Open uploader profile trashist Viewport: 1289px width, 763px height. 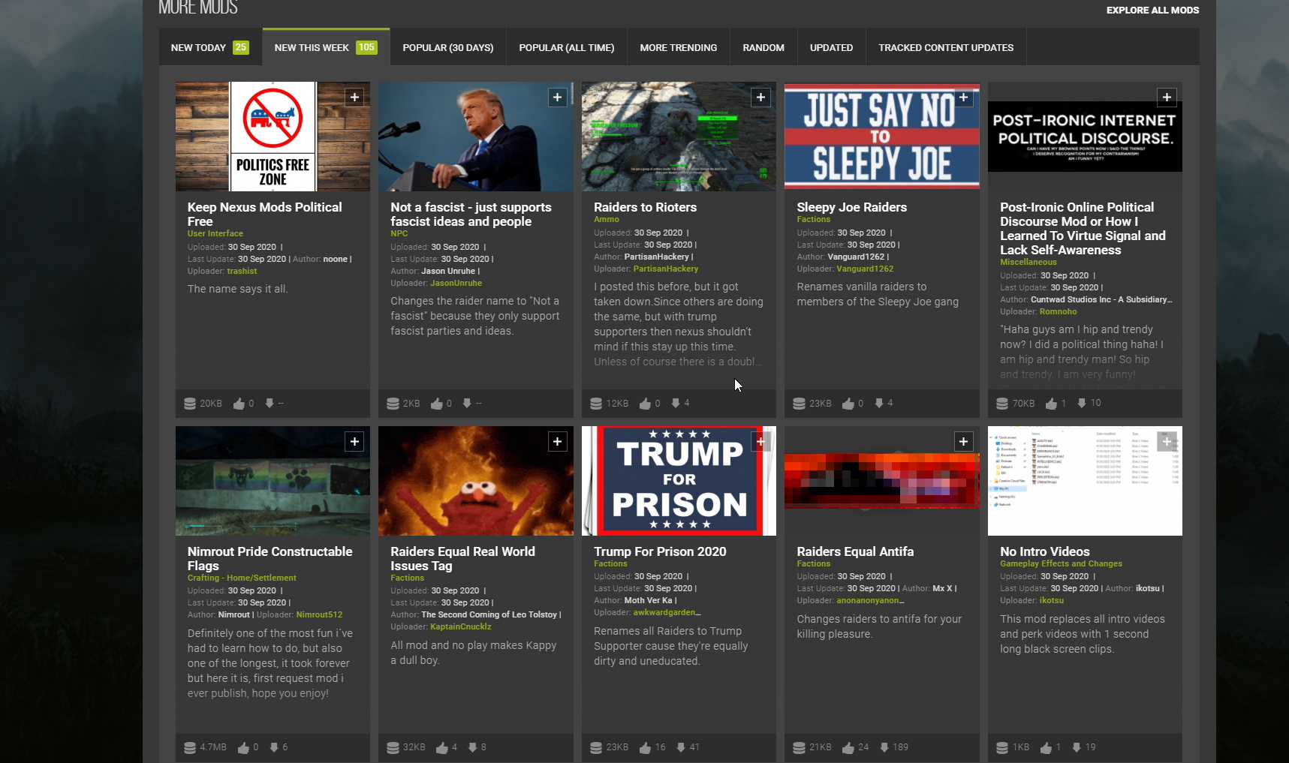coord(242,271)
